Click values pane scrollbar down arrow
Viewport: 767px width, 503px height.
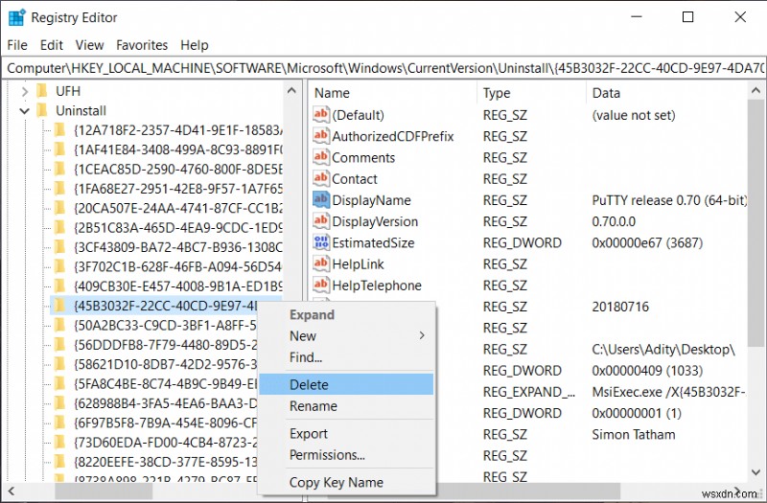(755, 472)
